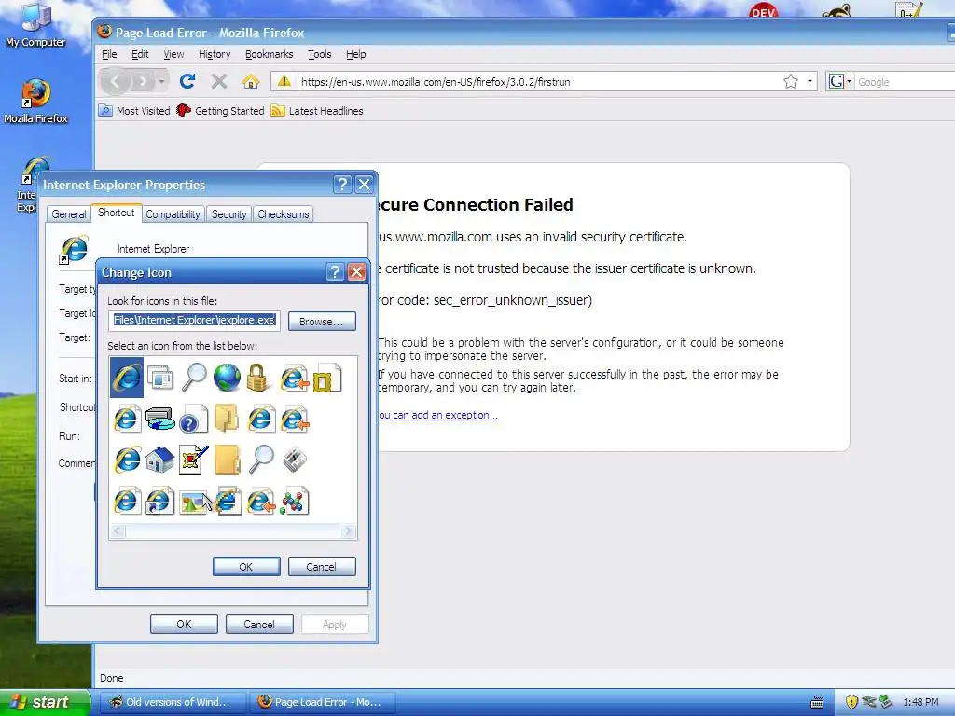955x716 pixels.
Task: Open the History menu
Action: click(215, 54)
